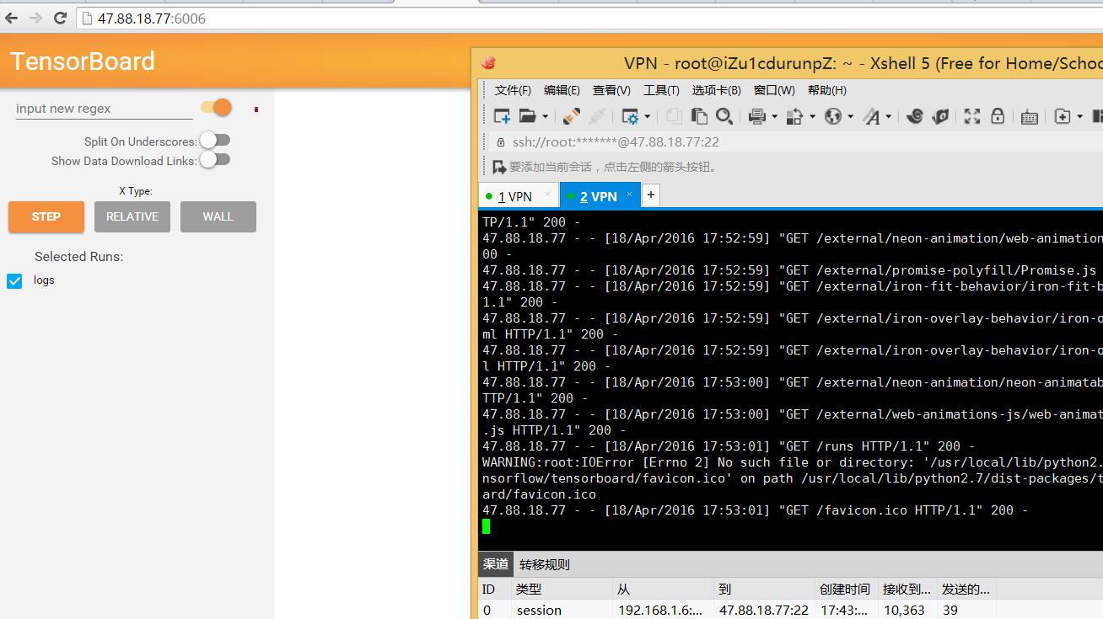Open Xshell 查看(V) menu
Image resolution: width=1103 pixels, height=619 pixels.
tap(611, 90)
